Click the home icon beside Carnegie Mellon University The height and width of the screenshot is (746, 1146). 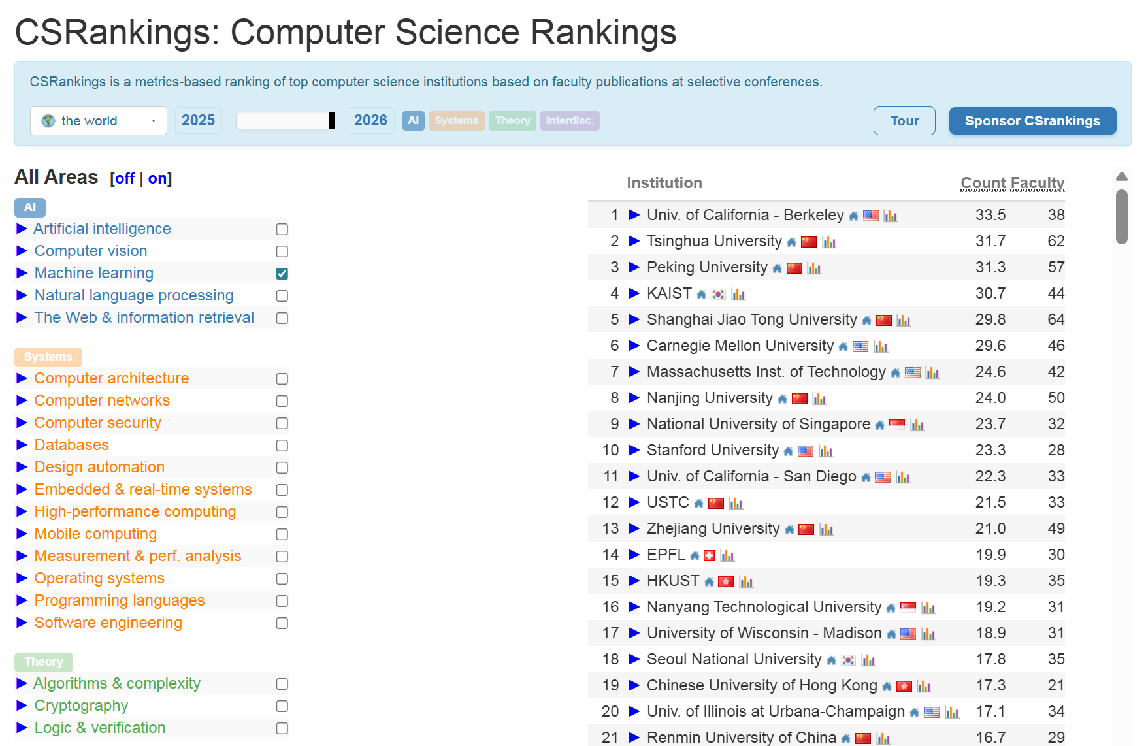click(843, 347)
